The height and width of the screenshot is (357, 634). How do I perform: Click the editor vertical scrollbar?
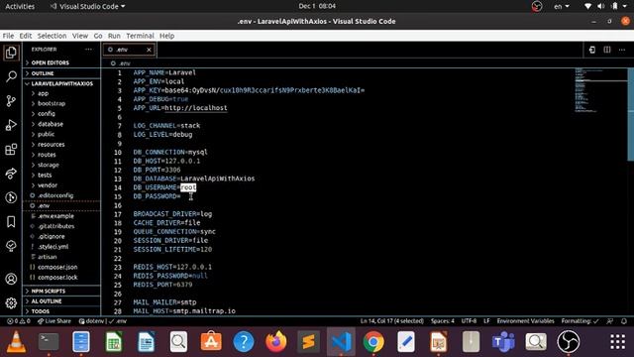[x=630, y=115]
